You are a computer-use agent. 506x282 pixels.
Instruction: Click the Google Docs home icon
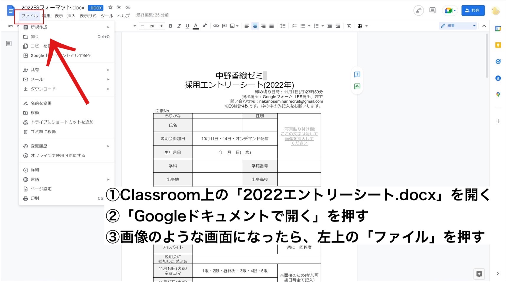click(11, 11)
